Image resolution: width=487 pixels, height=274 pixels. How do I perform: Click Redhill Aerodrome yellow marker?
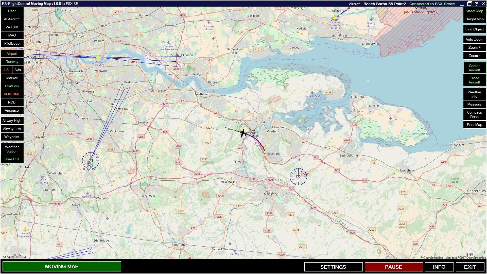pyautogui.click(x=27, y=230)
